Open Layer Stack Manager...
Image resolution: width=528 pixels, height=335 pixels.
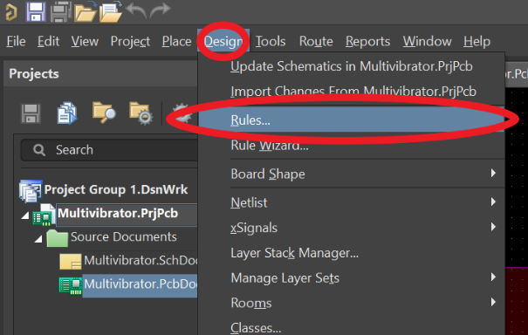click(x=295, y=253)
